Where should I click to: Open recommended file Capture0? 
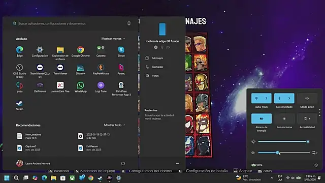28,148
